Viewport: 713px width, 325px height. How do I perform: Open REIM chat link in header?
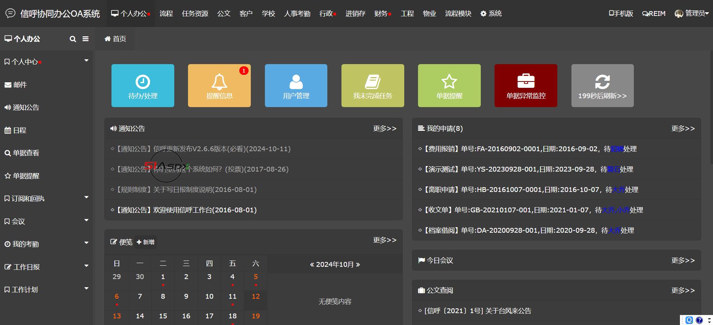click(x=654, y=13)
